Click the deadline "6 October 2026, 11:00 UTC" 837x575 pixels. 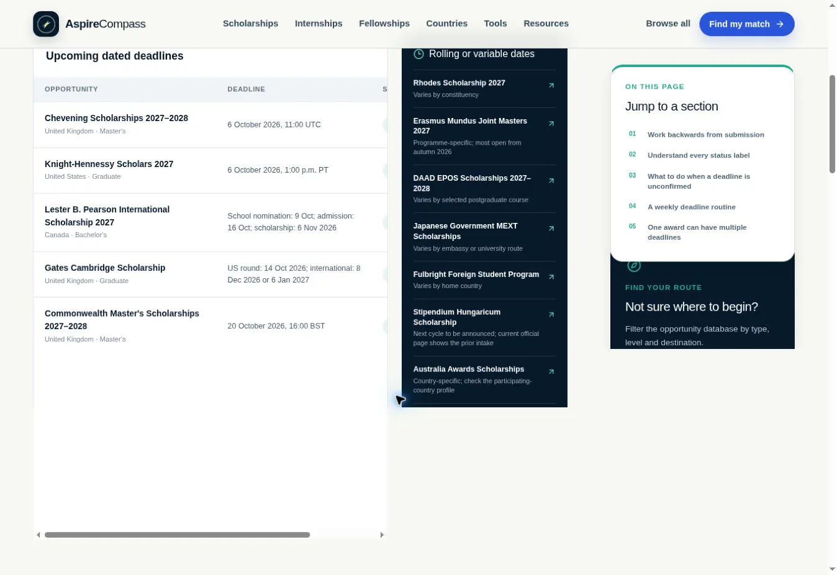[x=274, y=125]
